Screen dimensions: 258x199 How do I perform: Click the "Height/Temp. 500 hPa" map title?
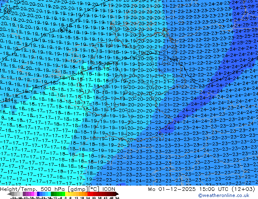33,189
